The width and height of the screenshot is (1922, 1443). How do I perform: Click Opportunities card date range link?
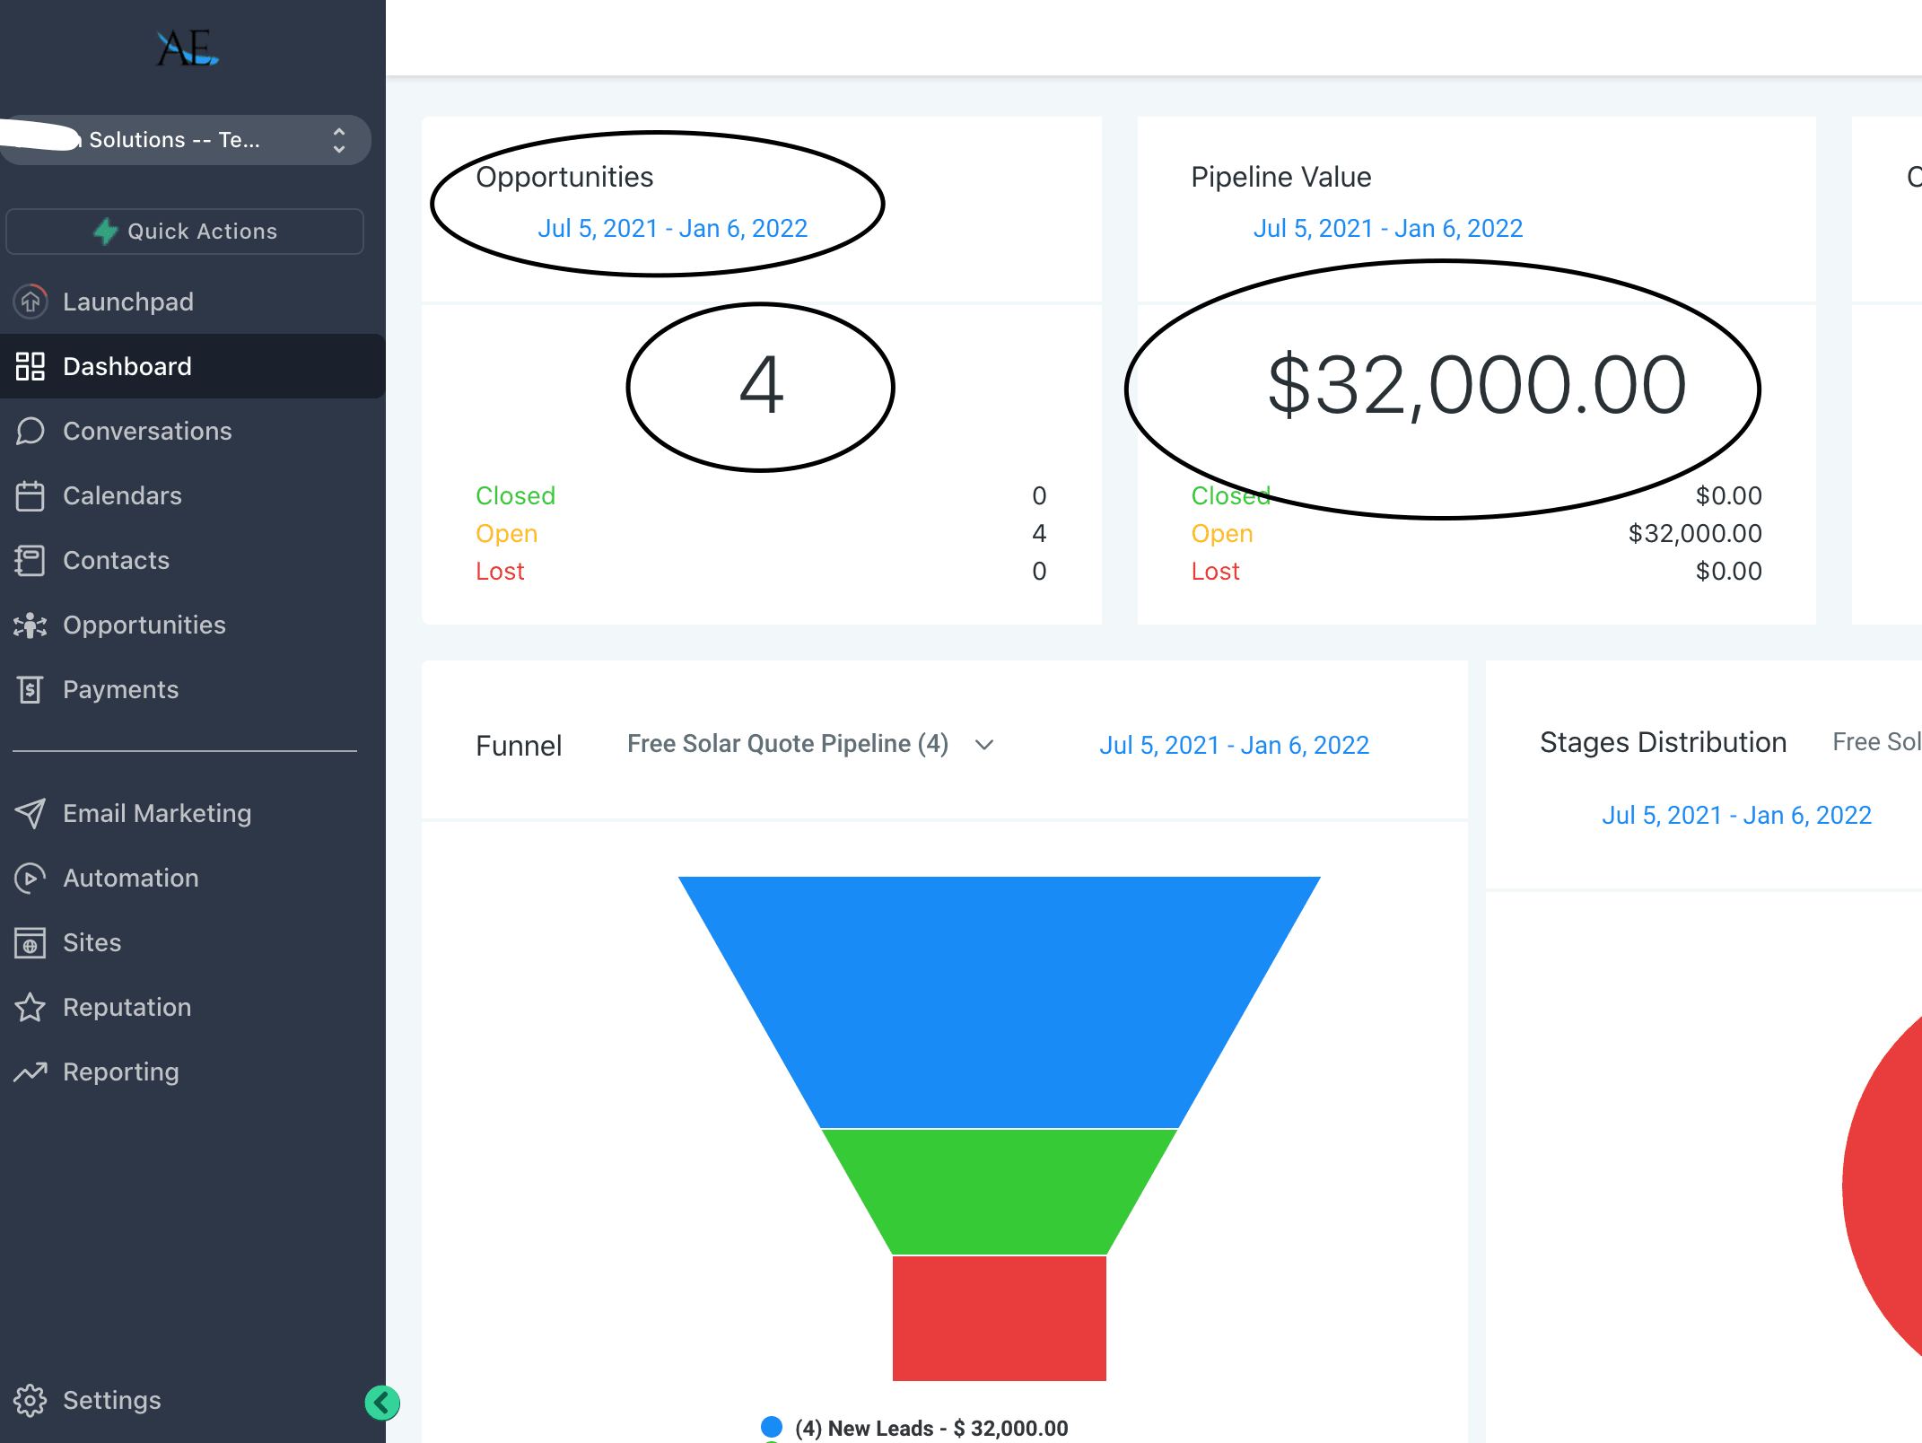tap(672, 228)
